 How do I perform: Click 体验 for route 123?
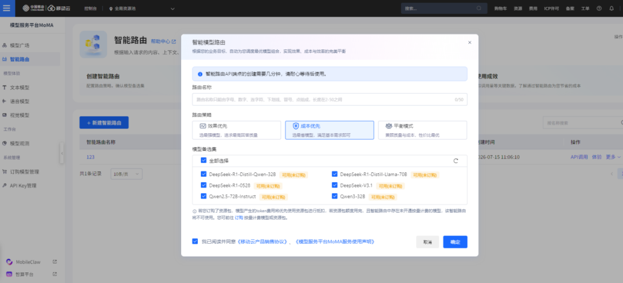coord(596,157)
